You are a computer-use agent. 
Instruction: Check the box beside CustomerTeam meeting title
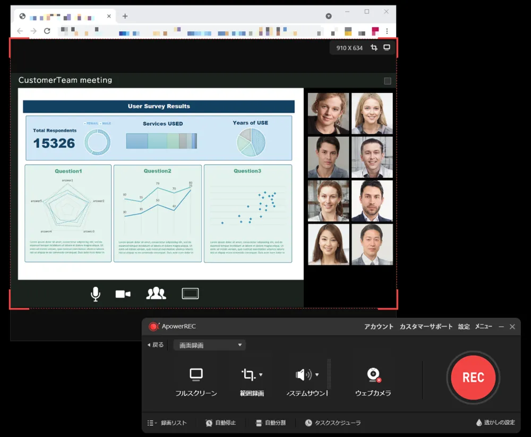(x=387, y=81)
